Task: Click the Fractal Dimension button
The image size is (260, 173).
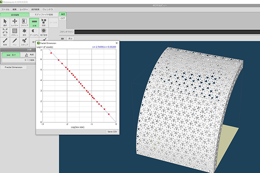Action: [13, 67]
